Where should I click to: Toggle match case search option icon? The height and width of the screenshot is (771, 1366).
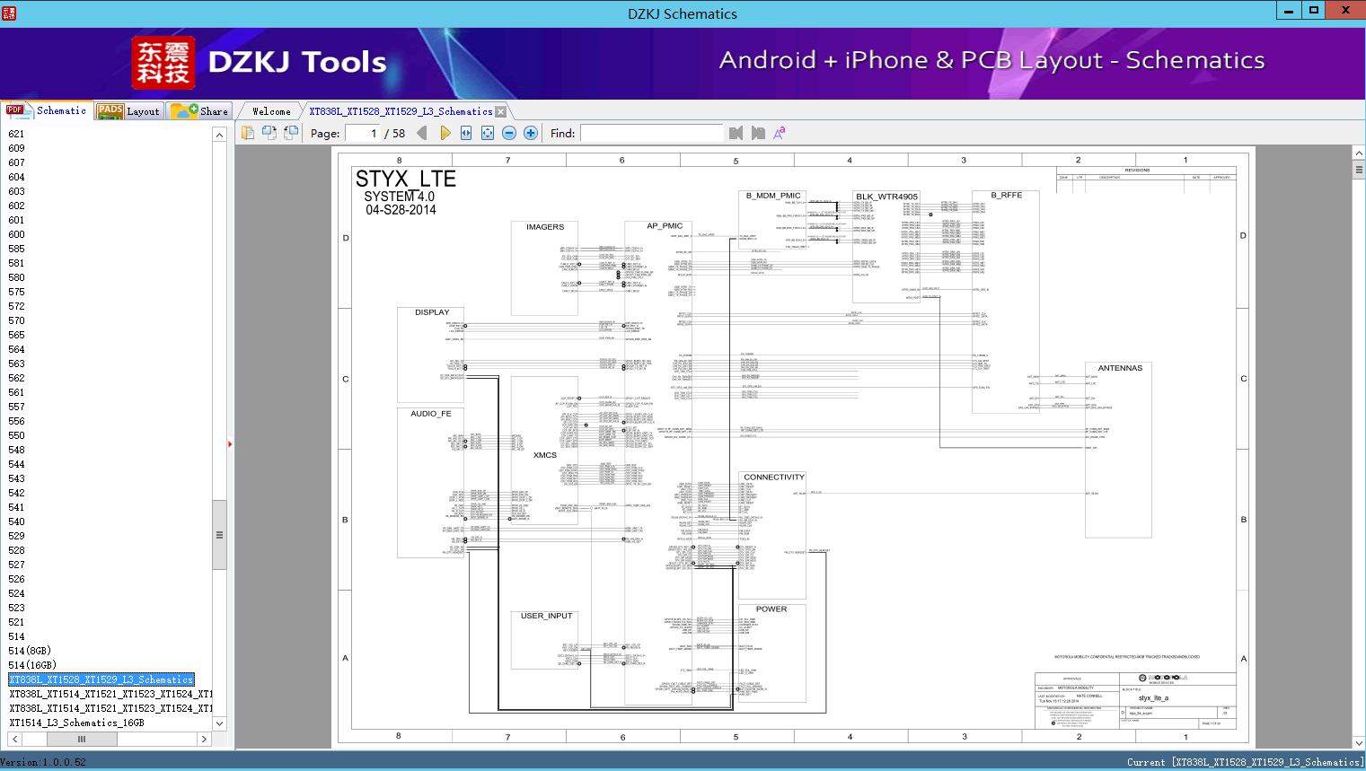[x=780, y=133]
